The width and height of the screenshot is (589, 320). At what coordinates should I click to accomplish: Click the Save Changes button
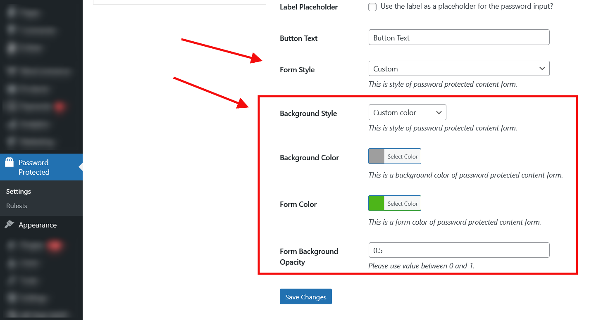pos(305,296)
